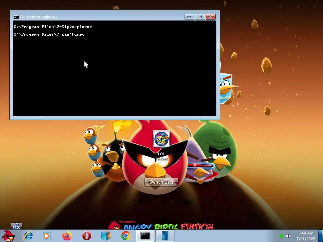Maximize the Administrator sethc.exe window
The image size is (323, 242).
[x=200, y=17]
